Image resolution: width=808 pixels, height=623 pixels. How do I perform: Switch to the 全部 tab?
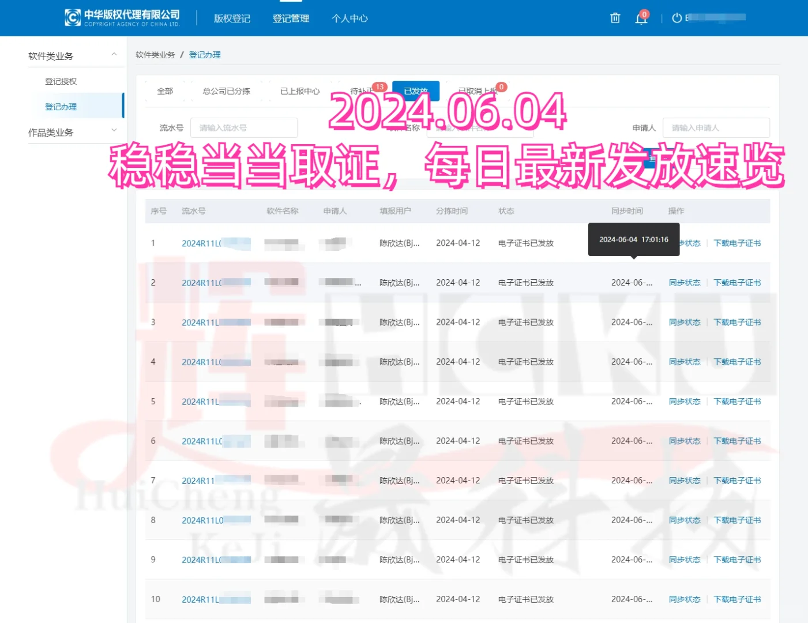(x=165, y=91)
